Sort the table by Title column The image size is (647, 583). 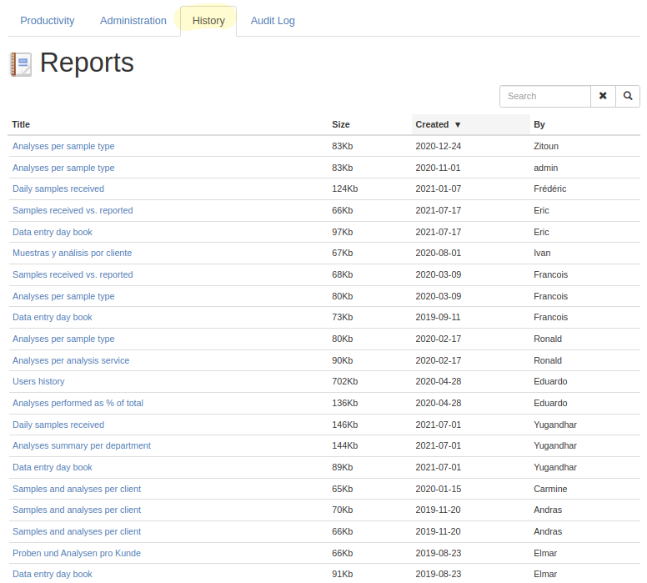[21, 124]
